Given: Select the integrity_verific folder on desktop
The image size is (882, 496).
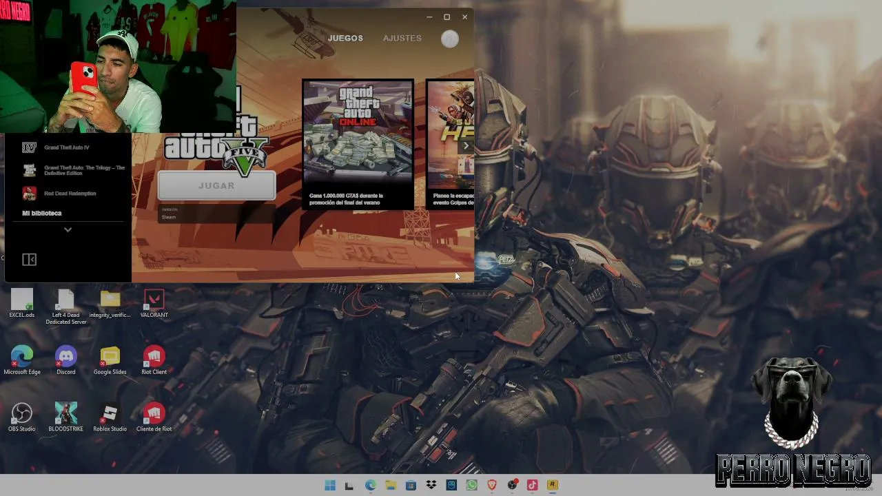Looking at the screenshot, I should 110,304.
